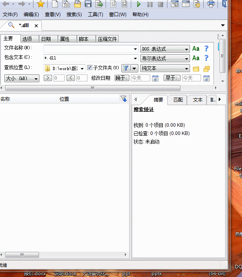The width and height of the screenshot is (242, 277).
Task: Switch to the 压缩文件 tab
Action: click(107, 39)
